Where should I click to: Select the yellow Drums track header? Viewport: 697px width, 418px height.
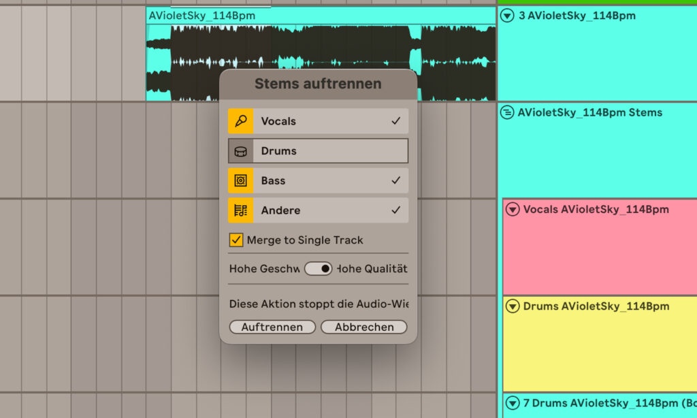(600, 344)
